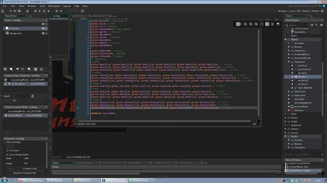
Task: Create new instance layer icon
Action: tap(11, 69)
